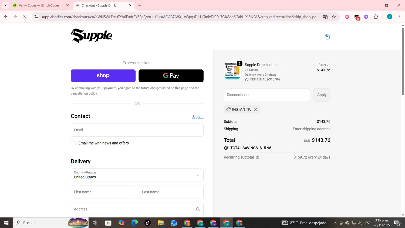Remove the INSTANT10 discount tag
The image size is (405, 228).
255,109
